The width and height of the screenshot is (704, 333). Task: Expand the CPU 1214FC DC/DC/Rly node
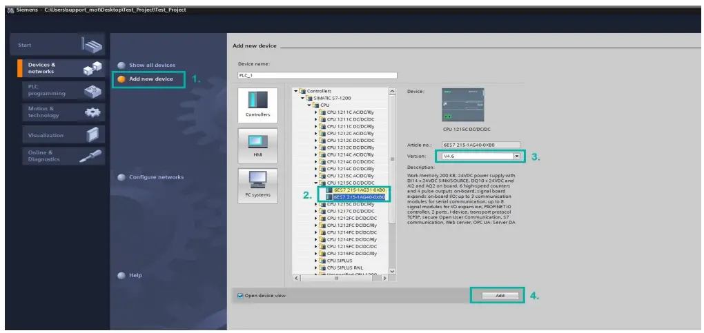316,239
